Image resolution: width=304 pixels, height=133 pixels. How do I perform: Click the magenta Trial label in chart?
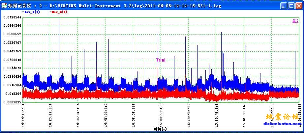coord(161,60)
